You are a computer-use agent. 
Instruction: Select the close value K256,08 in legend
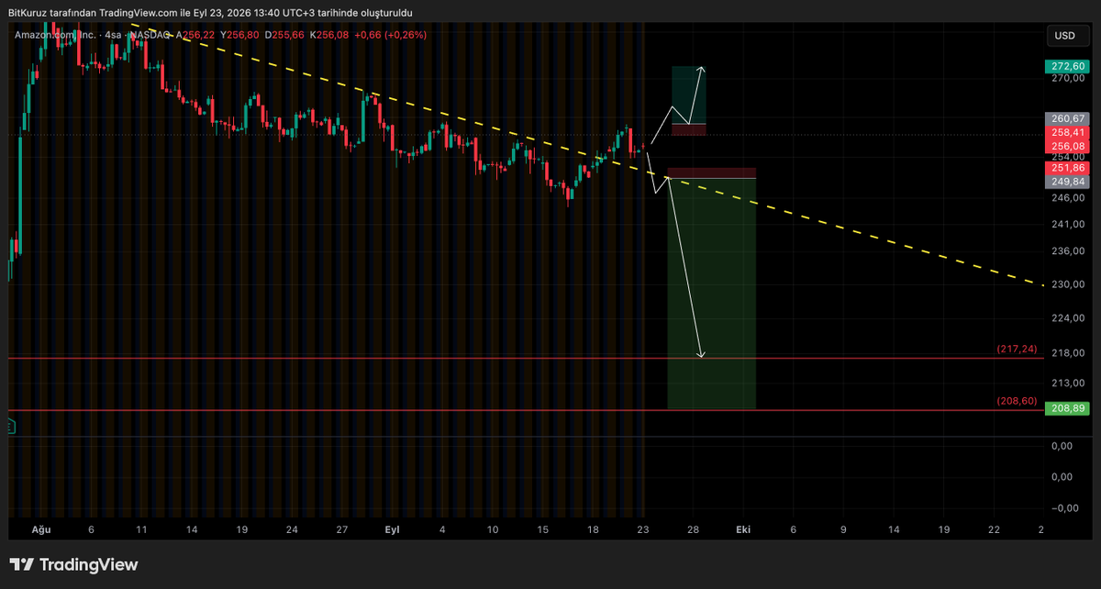coord(330,35)
